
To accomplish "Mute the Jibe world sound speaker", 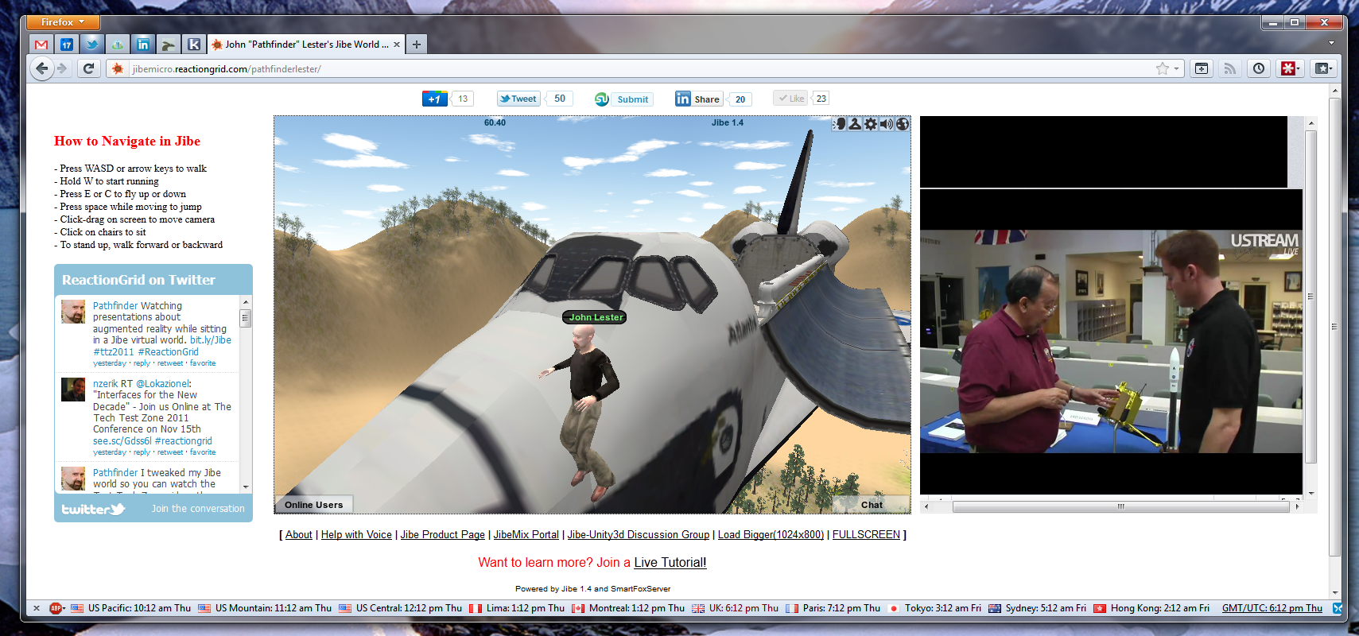I will coord(887,124).
